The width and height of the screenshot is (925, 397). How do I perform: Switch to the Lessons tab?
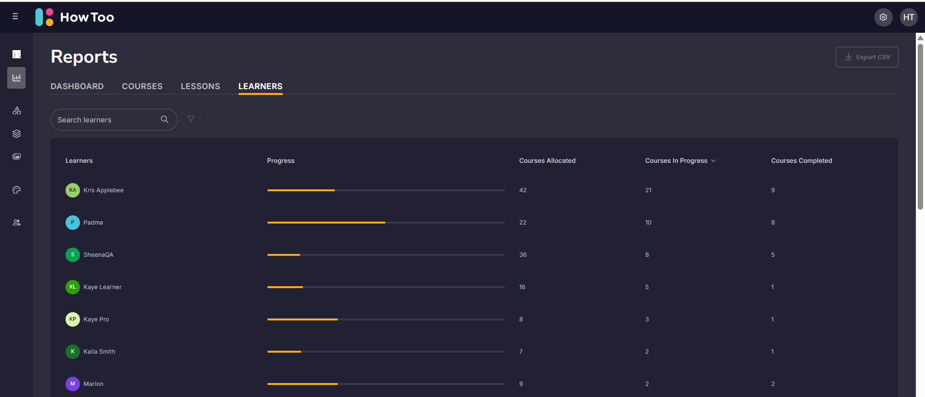click(200, 86)
